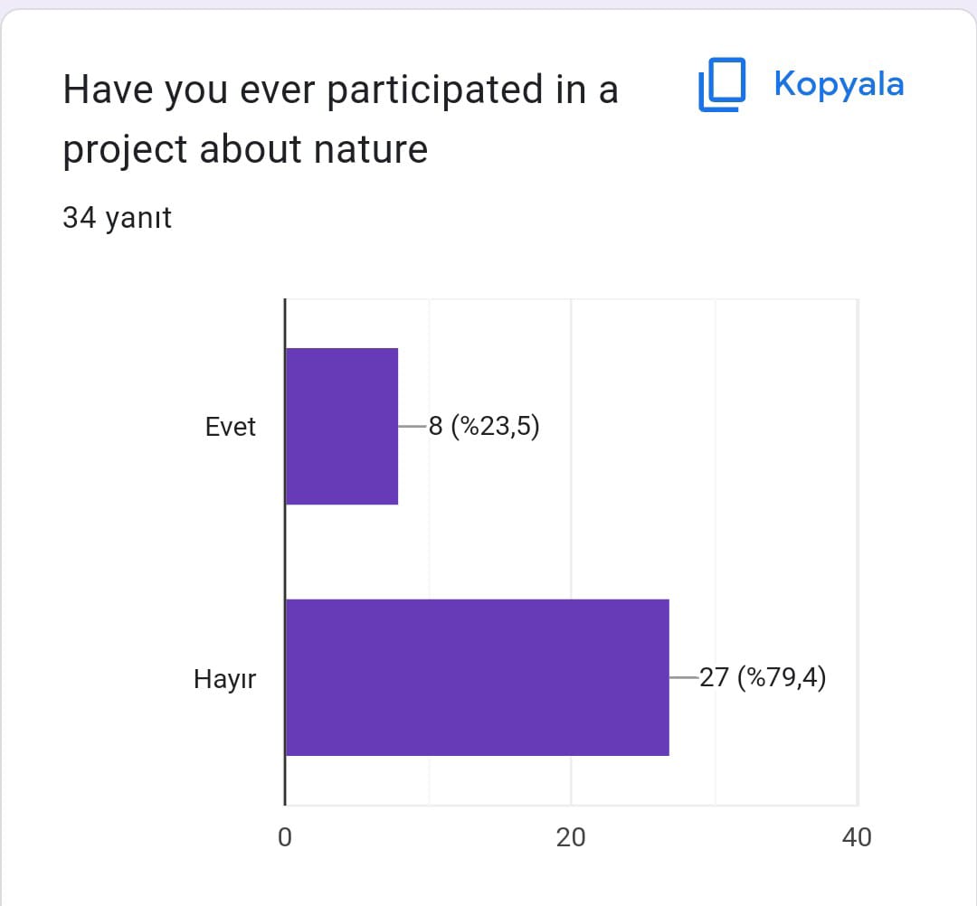The image size is (977, 906).
Task: Select the purple Evet bar
Action: (x=342, y=426)
